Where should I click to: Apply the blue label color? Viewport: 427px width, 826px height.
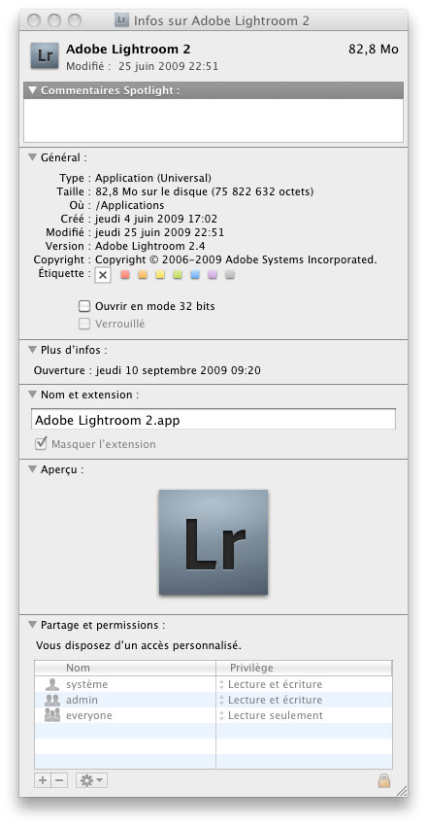(x=195, y=275)
